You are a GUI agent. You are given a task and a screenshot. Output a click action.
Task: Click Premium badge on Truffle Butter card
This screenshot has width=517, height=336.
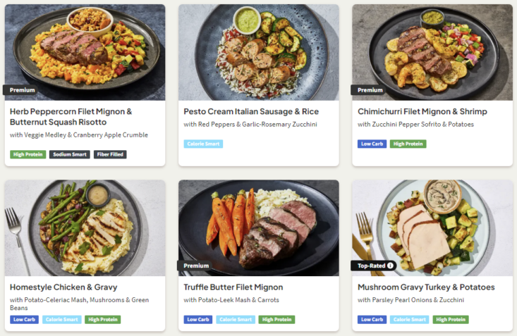coord(196,266)
